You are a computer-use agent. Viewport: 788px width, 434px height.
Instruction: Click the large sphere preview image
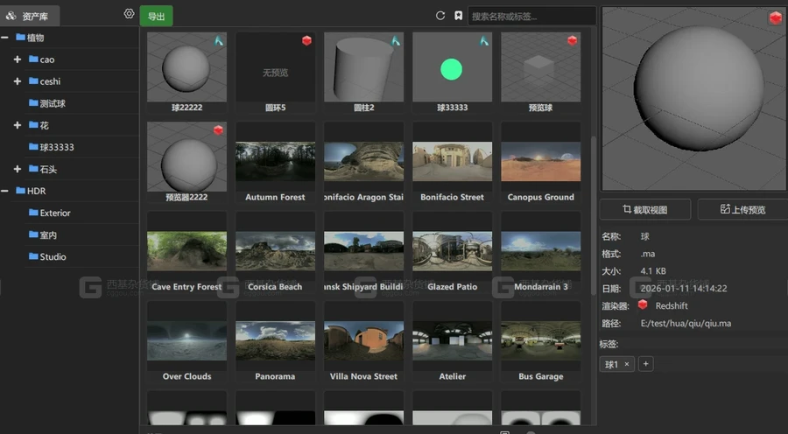(x=693, y=99)
